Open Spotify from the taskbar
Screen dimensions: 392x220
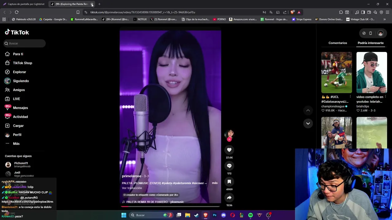251,215
